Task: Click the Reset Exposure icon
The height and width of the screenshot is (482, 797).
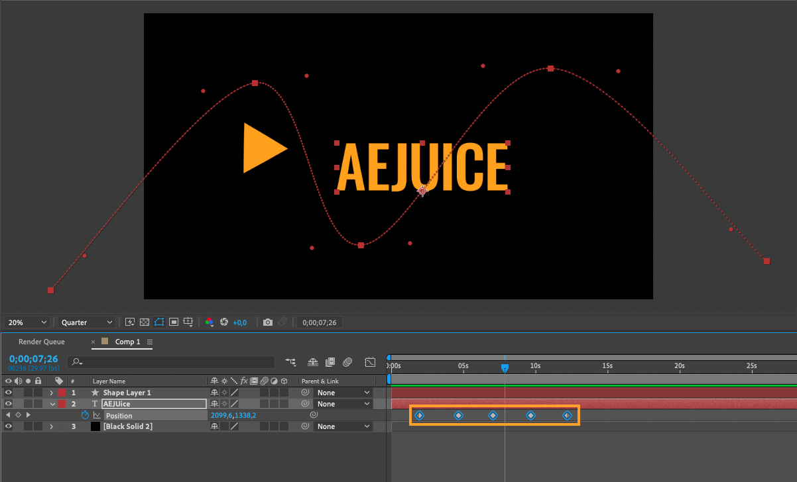Action: pos(224,322)
